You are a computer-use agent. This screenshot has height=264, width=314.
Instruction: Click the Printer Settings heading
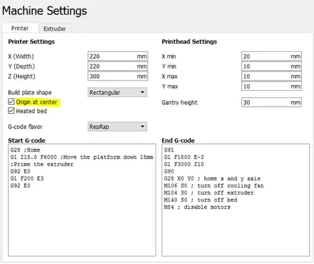[31, 41]
